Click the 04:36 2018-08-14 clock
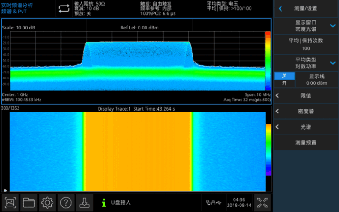Viewport: 339px width, 212px height. pos(239,202)
